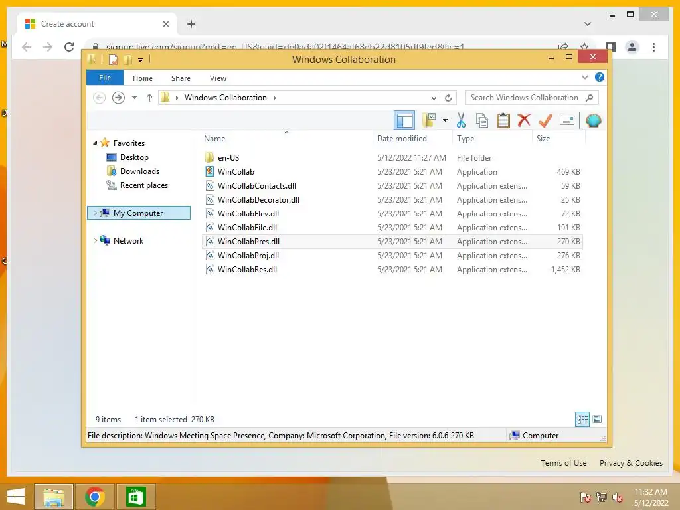This screenshot has height=510, width=680.
Task: Switch to Details view button
Action: click(x=582, y=419)
